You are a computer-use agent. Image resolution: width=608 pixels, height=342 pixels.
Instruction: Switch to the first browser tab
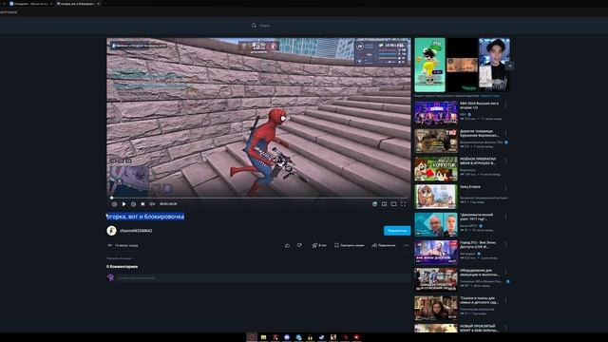[30, 4]
